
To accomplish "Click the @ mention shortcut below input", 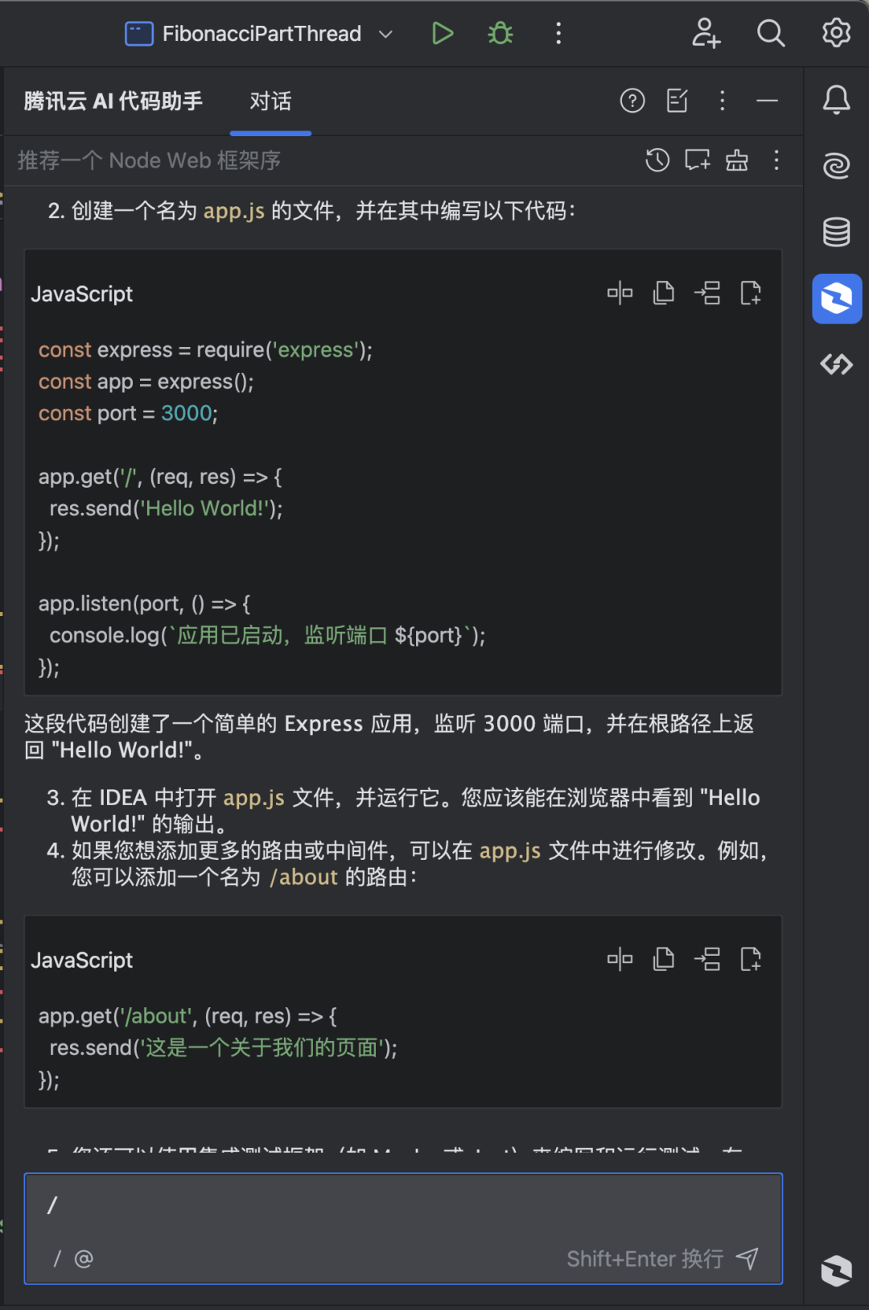I will [x=84, y=1258].
